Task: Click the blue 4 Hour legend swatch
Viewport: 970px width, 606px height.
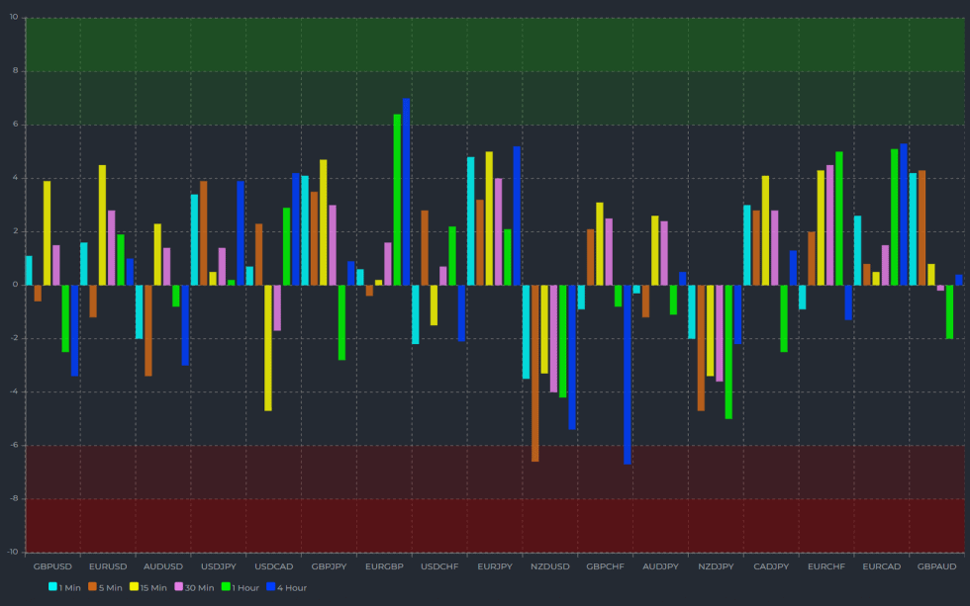Action: pyautogui.click(x=269, y=587)
